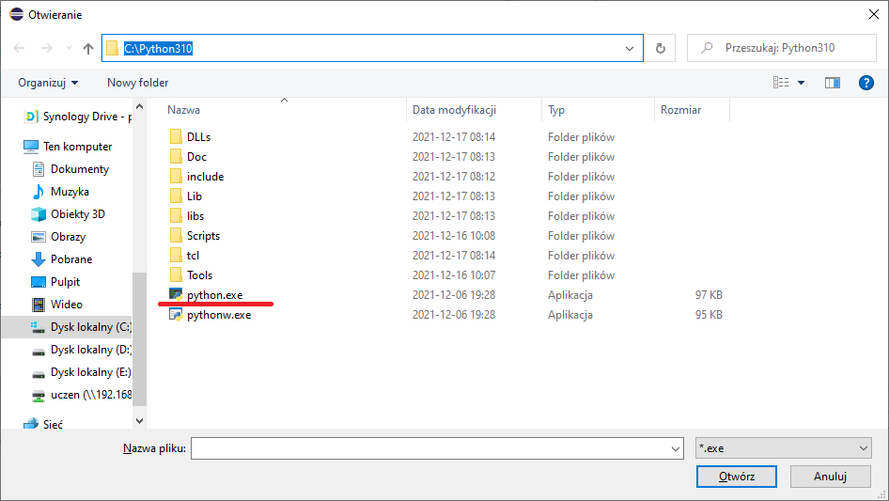Image resolution: width=889 pixels, height=501 pixels.
Task: Open the Scripts folder
Action: [203, 236]
